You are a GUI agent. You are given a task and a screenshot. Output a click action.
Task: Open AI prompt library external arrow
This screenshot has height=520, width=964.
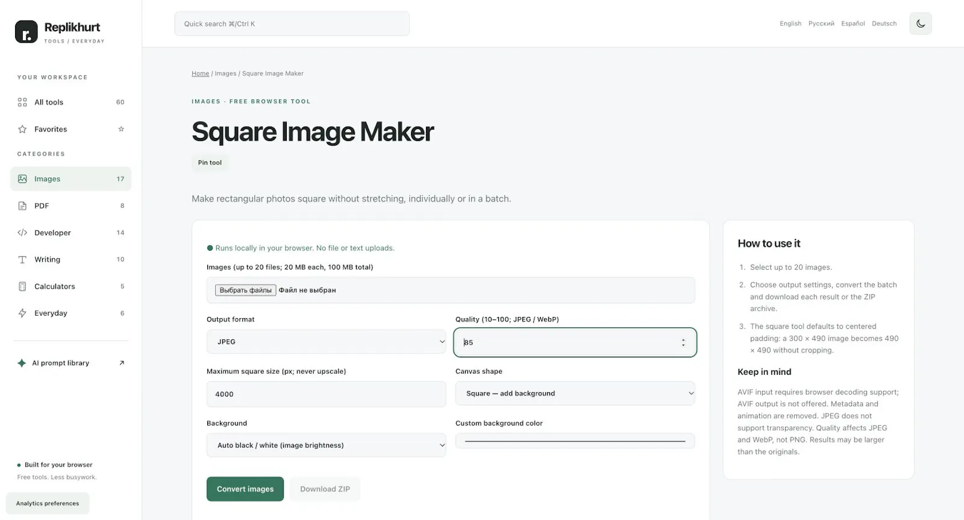[122, 363]
